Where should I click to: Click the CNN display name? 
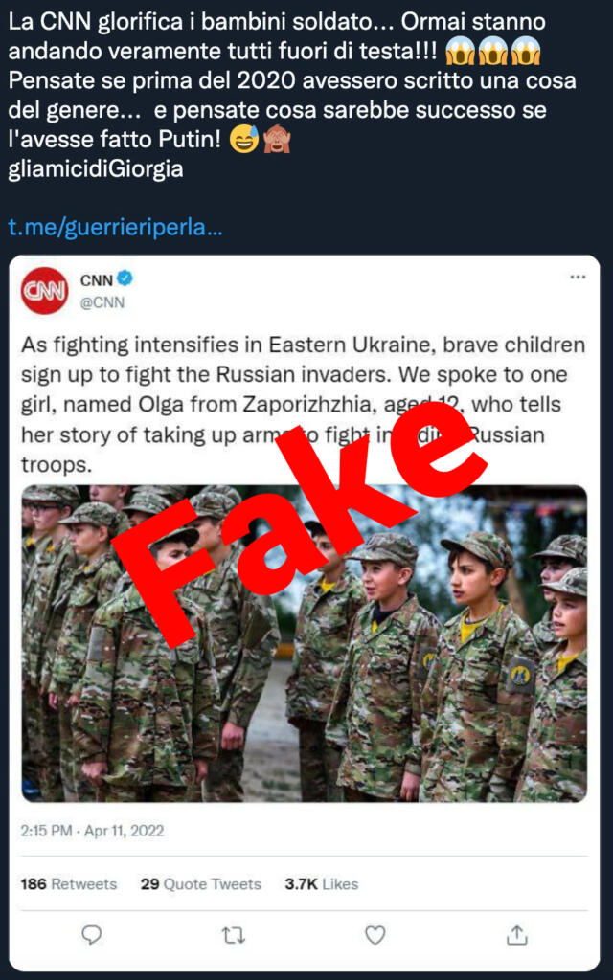coord(97,280)
